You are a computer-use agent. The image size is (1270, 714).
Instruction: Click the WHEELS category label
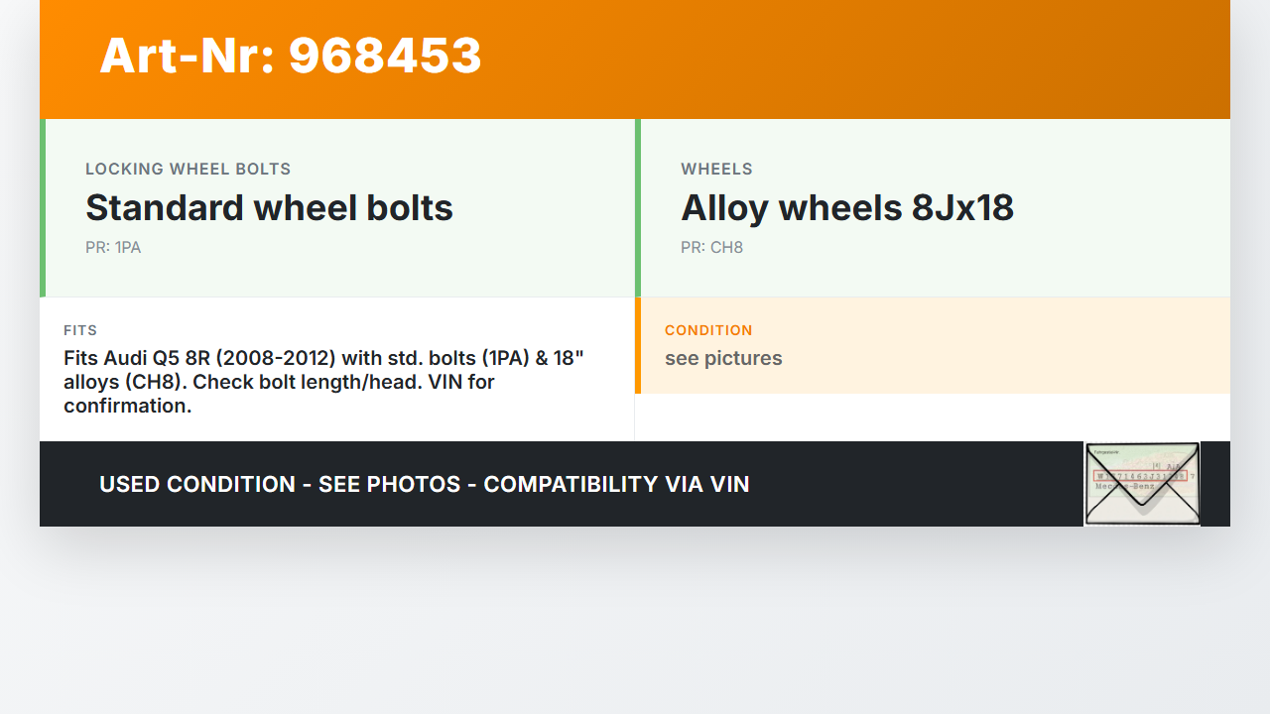coord(716,170)
